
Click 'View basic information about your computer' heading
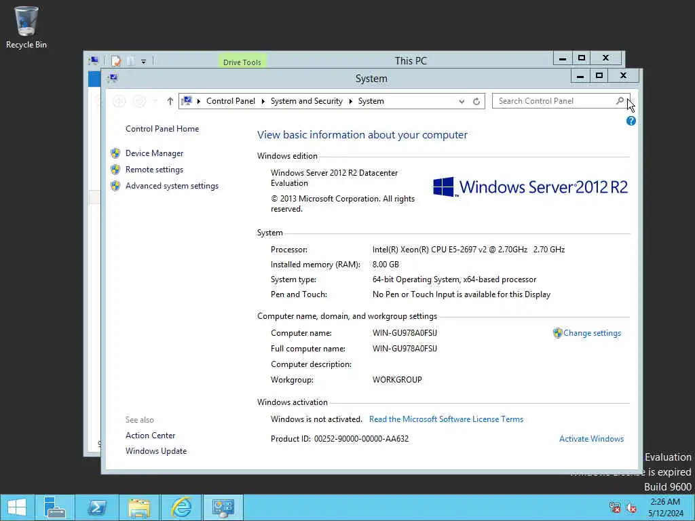[362, 135]
